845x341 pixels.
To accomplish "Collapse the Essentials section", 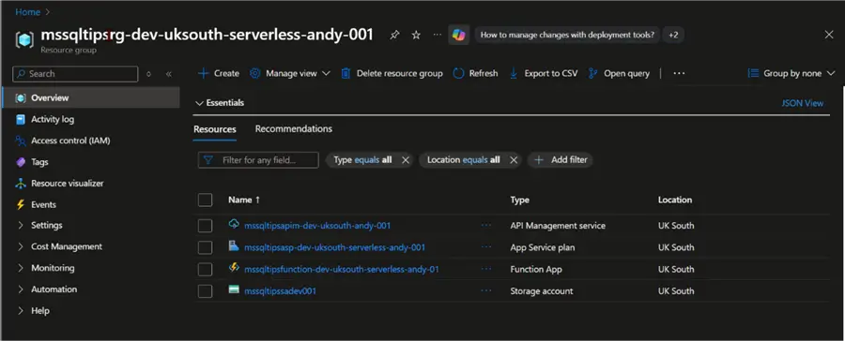I will (x=220, y=103).
